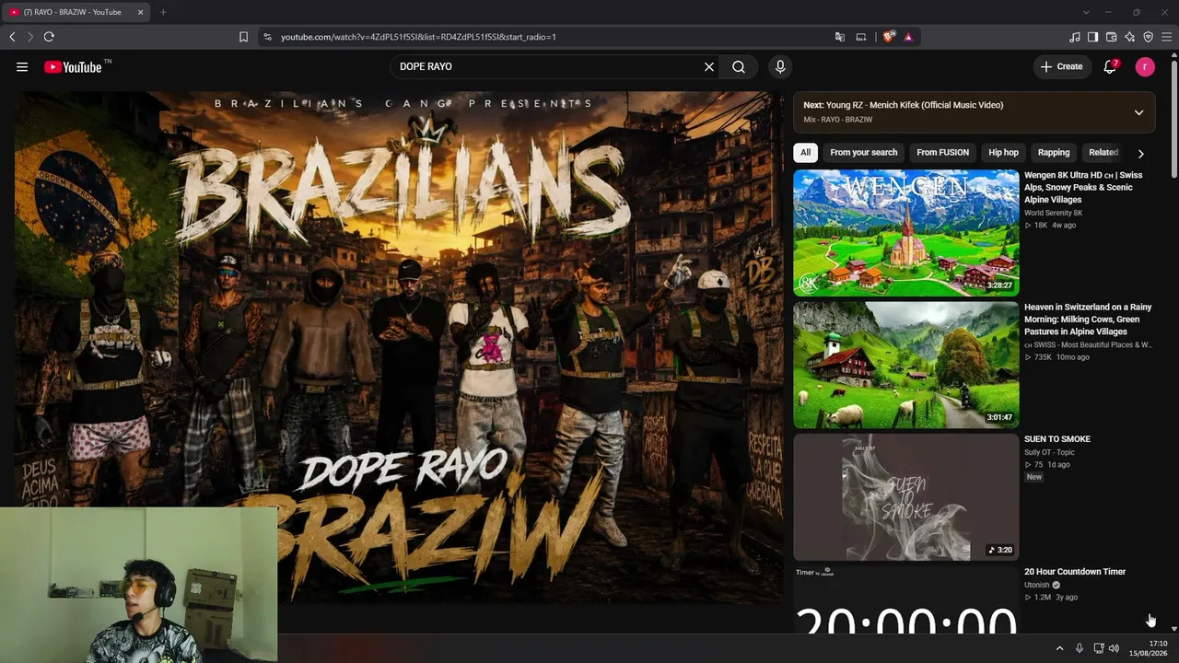Play the 20:00:00 countdown timer thumbnail

point(906,599)
